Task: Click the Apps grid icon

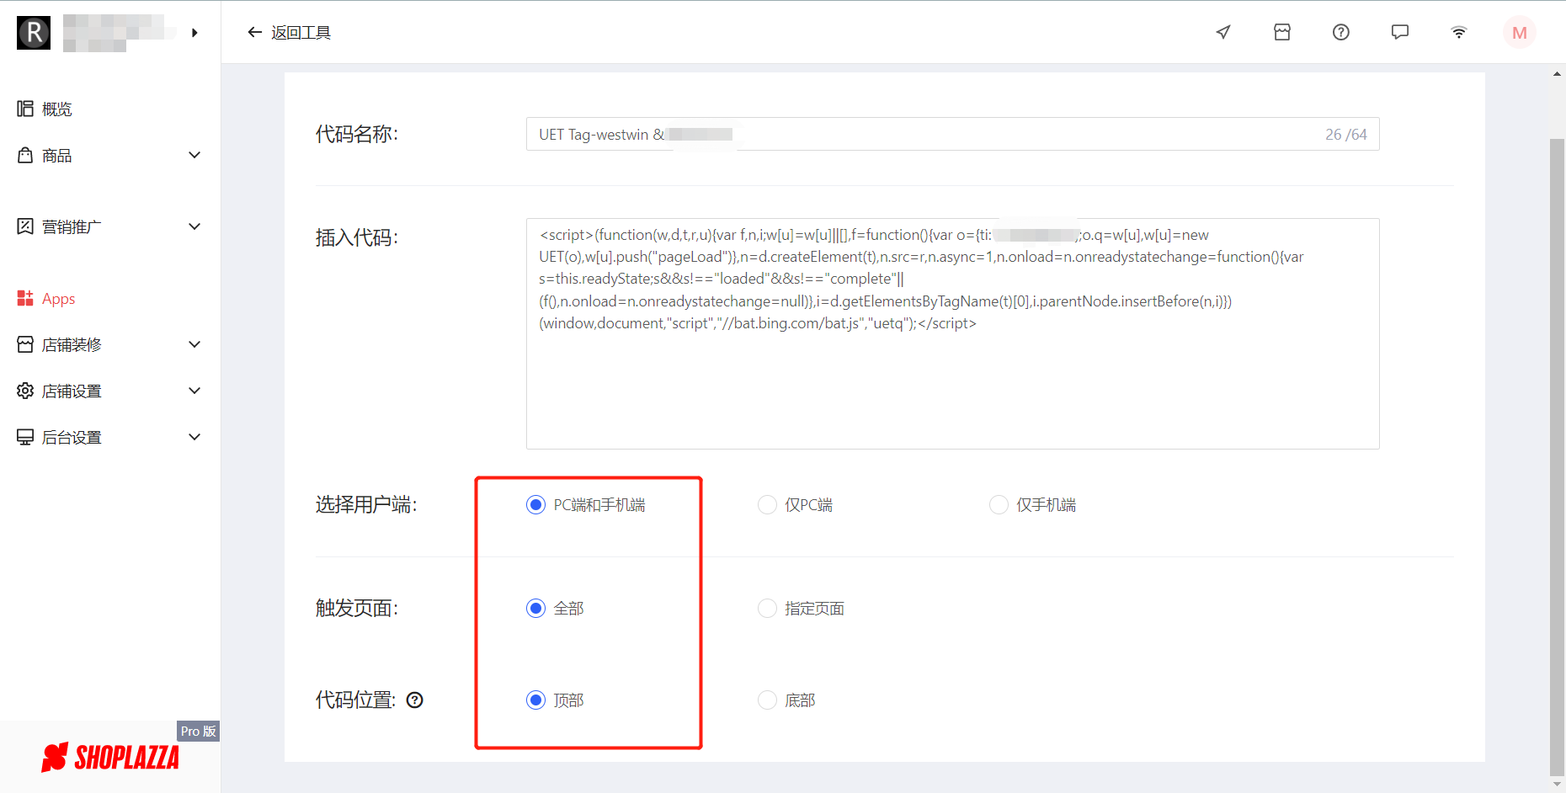Action: tap(25, 298)
